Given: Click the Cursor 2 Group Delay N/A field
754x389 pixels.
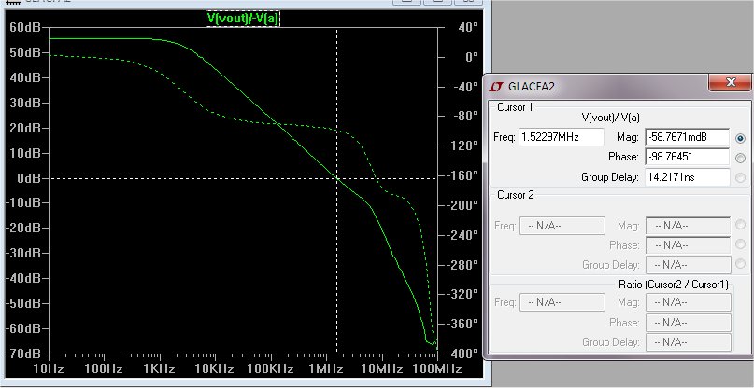Looking at the screenshot, I should click(x=688, y=265).
